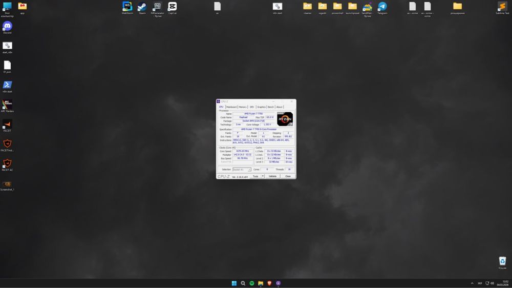Open the Telegram desktop shortcut
Screen dimensions: 512x288
[x=382, y=8]
